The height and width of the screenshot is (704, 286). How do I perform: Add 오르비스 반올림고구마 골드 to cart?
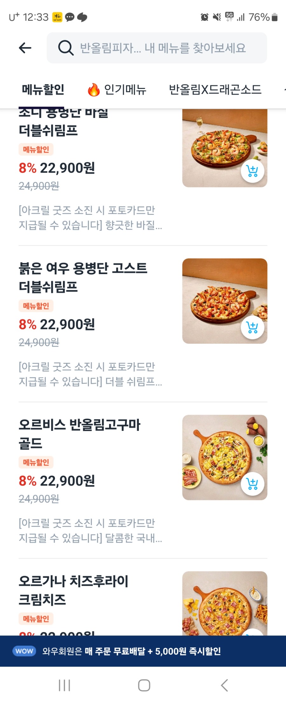pos(252,484)
